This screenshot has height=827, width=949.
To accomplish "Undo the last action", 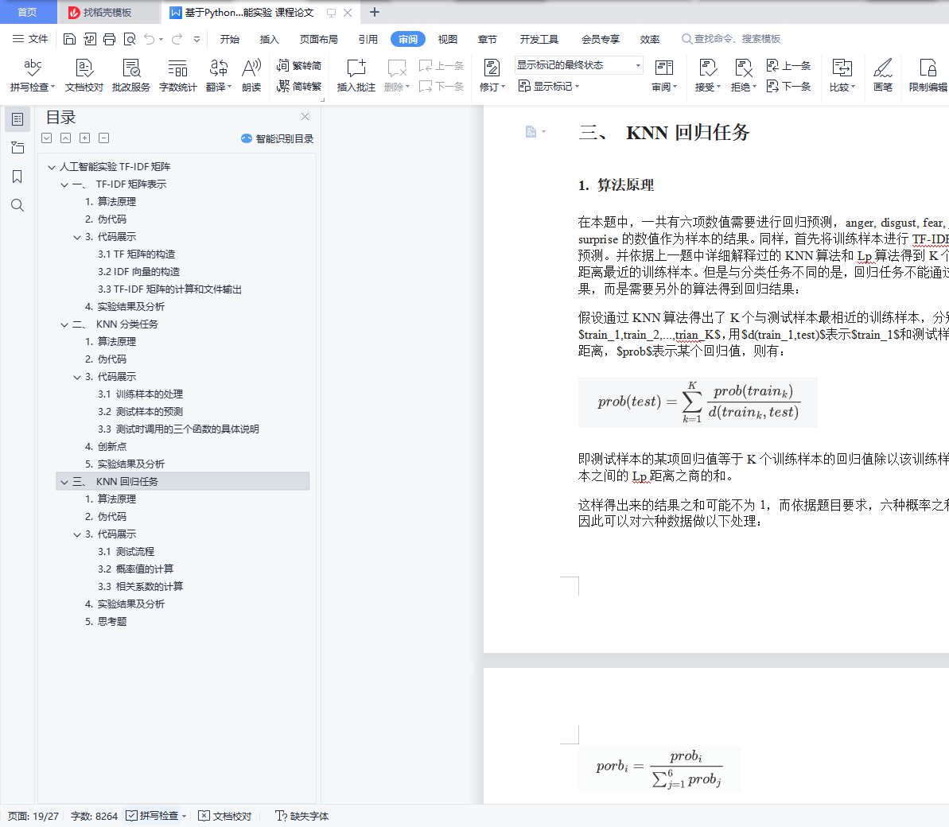I will [149, 39].
